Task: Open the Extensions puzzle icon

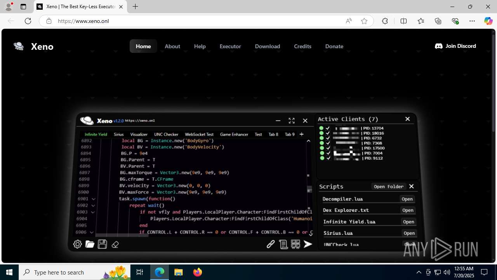Action: pos(385,21)
